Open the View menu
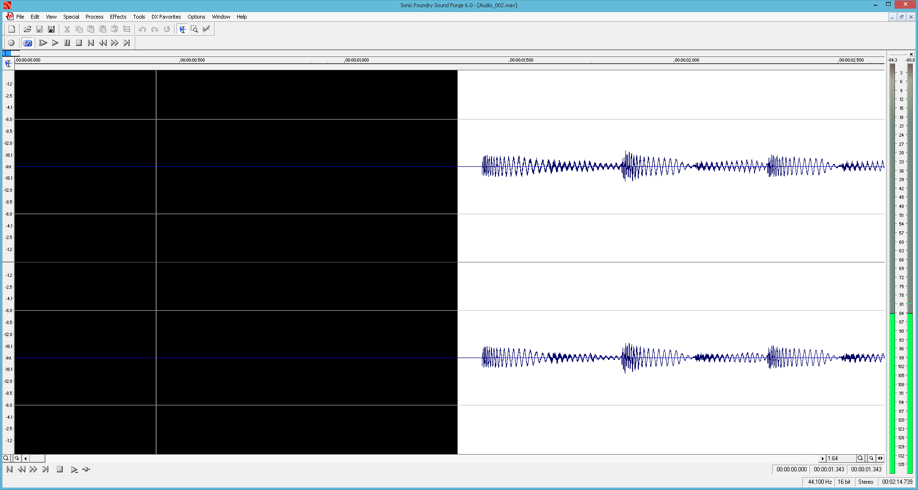918x490 pixels. coord(51,17)
